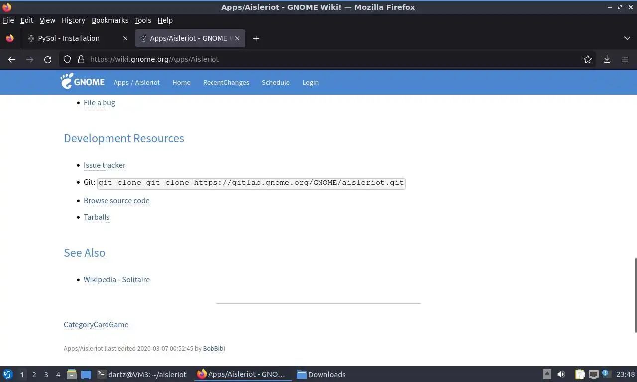Click the Firefox View icon in the tab bar
The image size is (637, 382).
click(x=10, y=38)
